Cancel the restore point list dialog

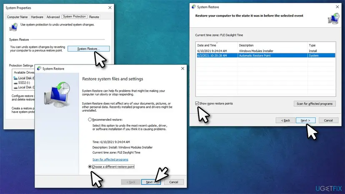pyautogui.click(x=328, y=120)
